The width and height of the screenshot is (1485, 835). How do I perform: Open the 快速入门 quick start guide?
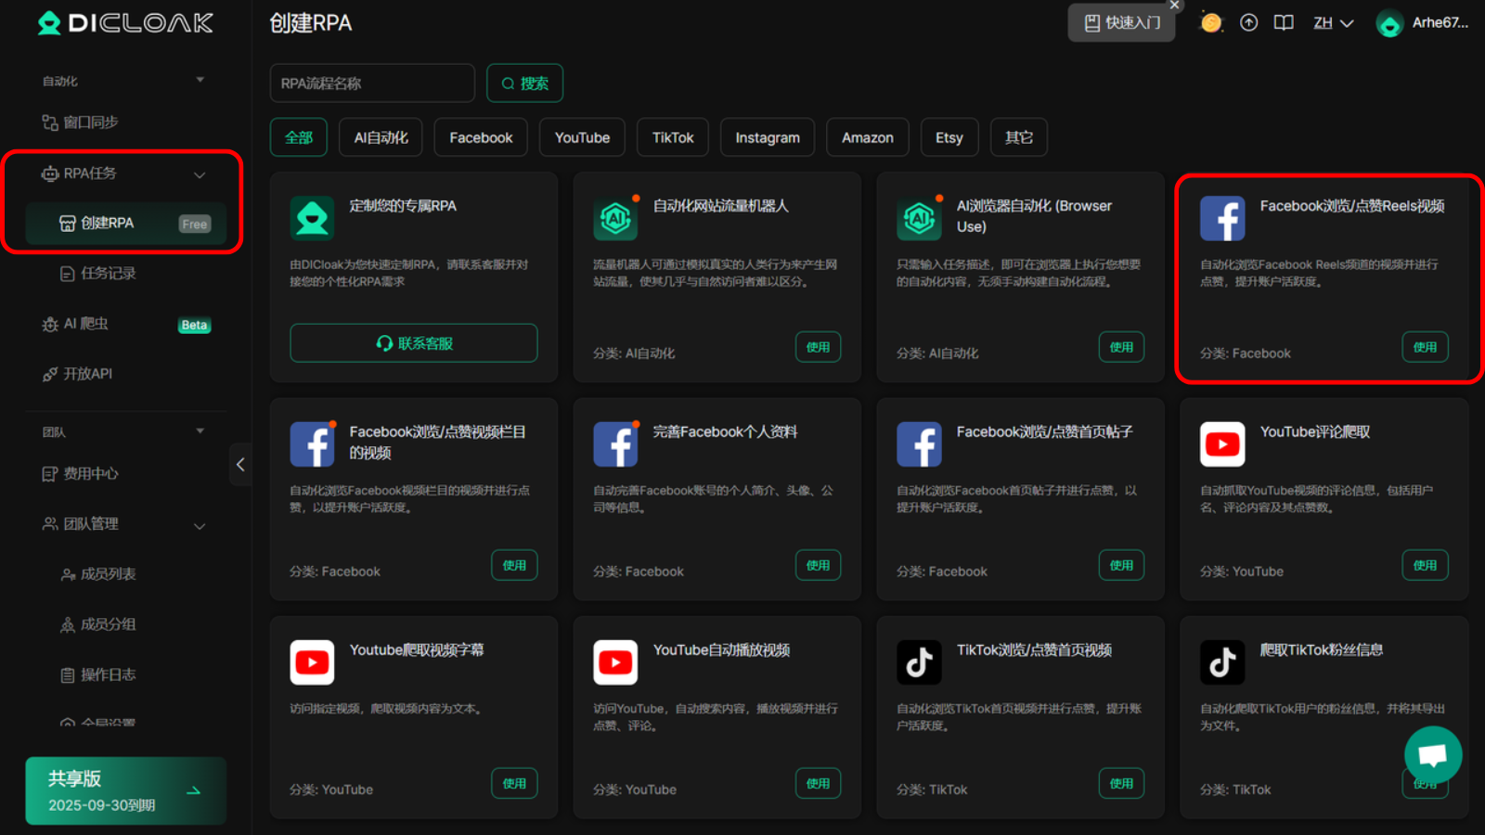pos(1121,23)
